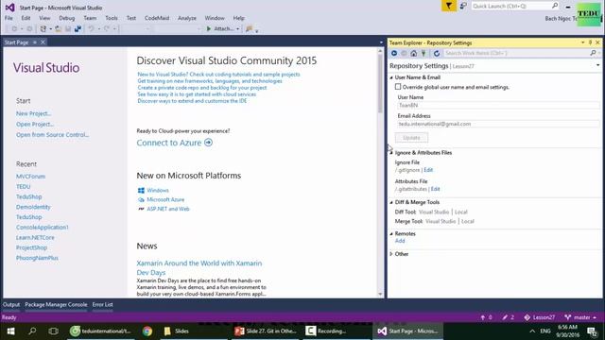Viewport: 605px width, 340px height.
Task: Click the Undo toolbar icon
Action: tap(91, 29)
